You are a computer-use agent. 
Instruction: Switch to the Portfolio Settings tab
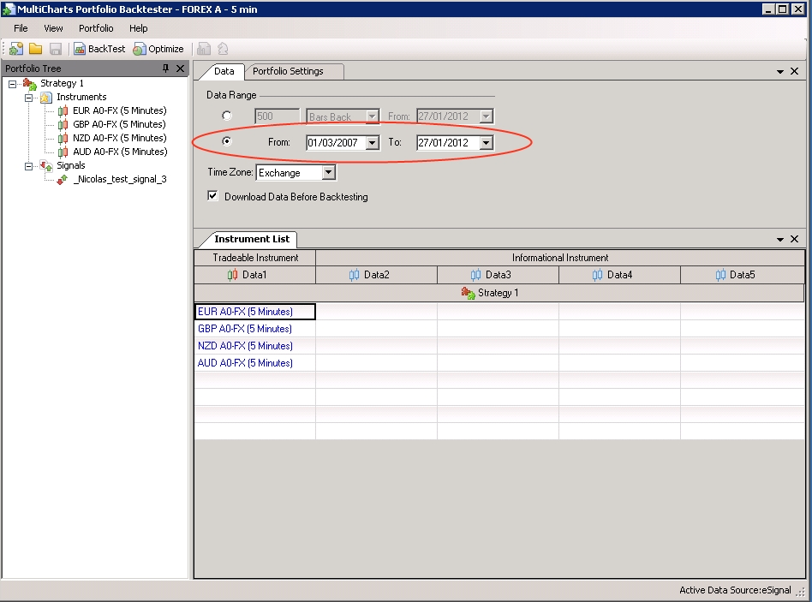(288, 71)
